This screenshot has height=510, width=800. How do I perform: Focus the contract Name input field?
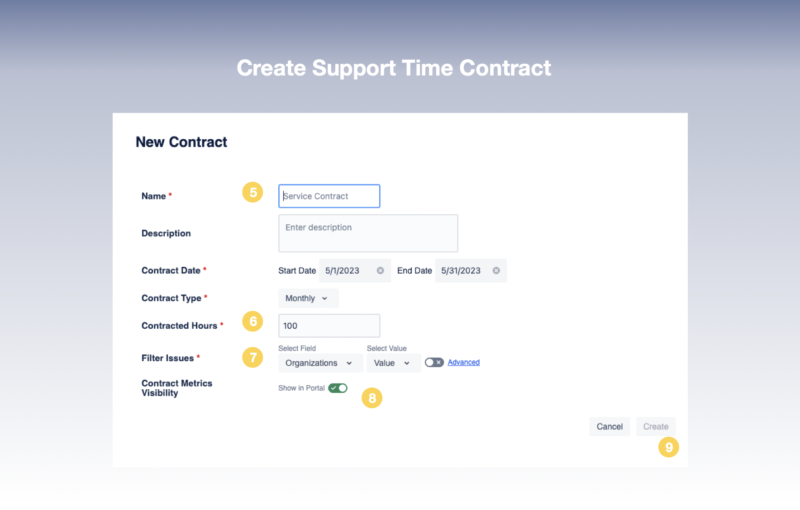click(x=329, y=196)
